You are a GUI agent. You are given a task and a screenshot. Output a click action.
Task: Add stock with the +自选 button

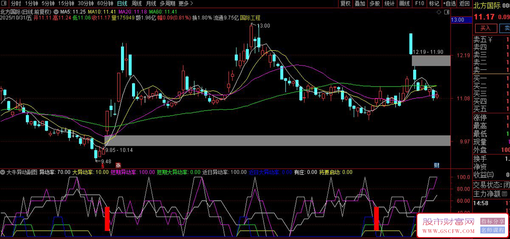[448, 4]
